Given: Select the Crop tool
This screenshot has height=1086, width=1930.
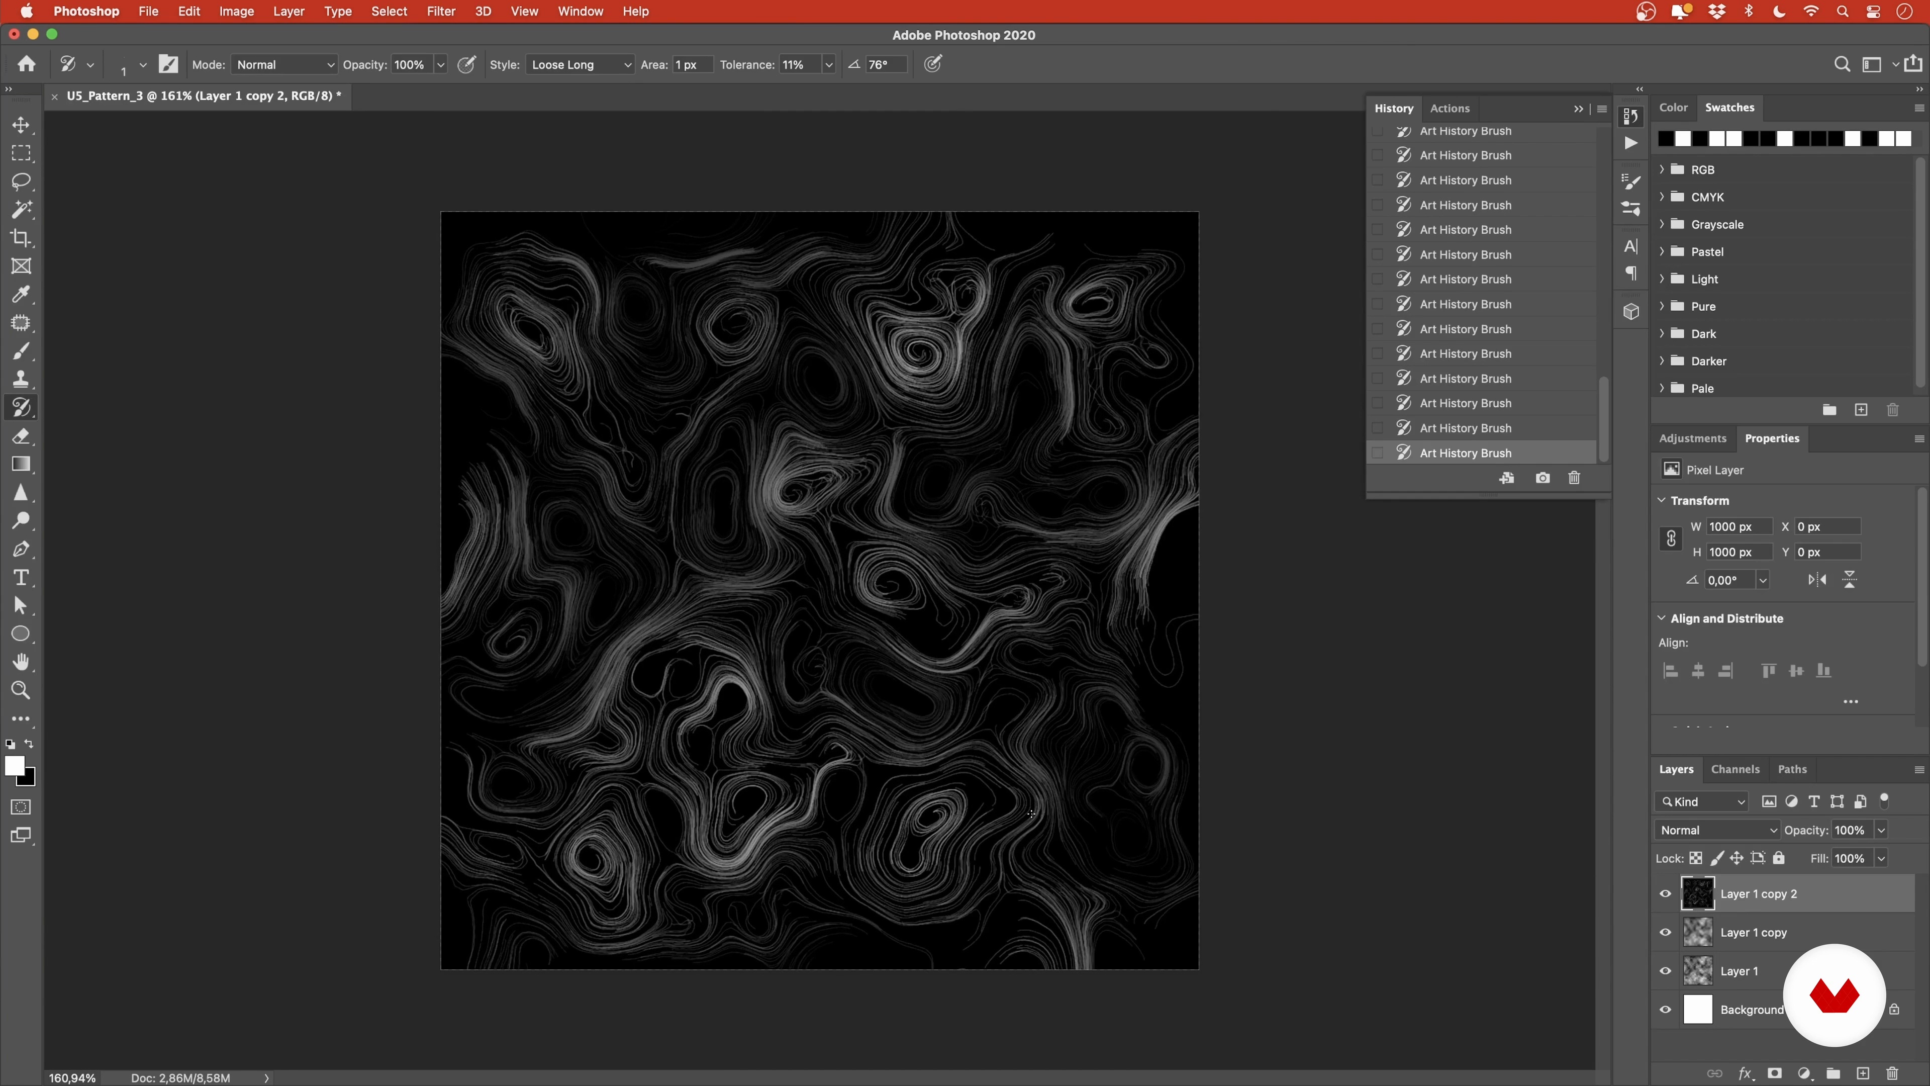Looking at the screenshot, I should click(x=21, y=238).
